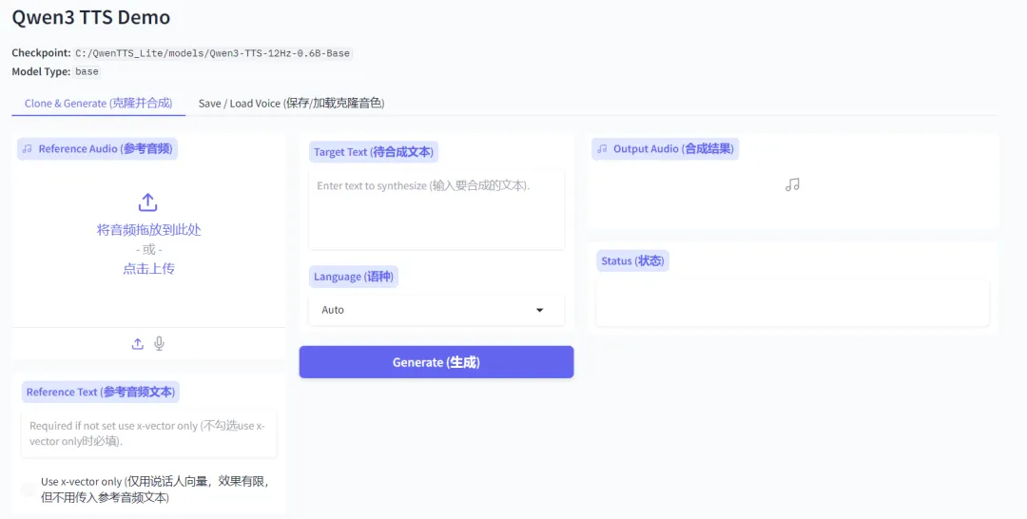Click the music note icon in Output Audio panel
The width and height of the screenshot is (1027, 519).
click(x=792, y=185)
